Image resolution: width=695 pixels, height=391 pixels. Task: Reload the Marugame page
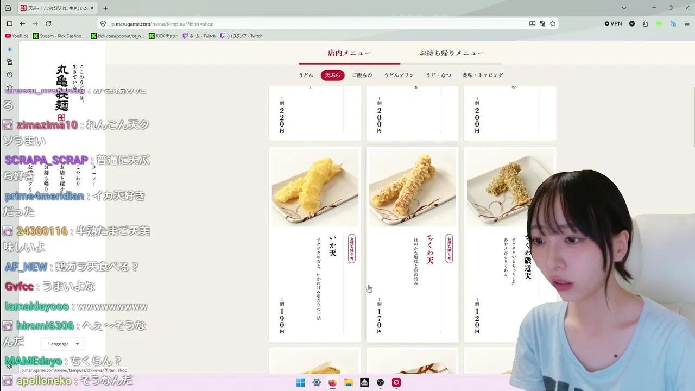(48, 24)
